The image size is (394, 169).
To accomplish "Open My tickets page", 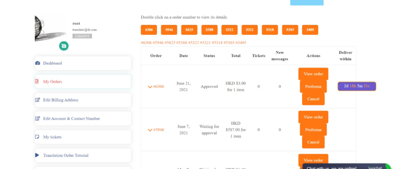I will [83, 137].
